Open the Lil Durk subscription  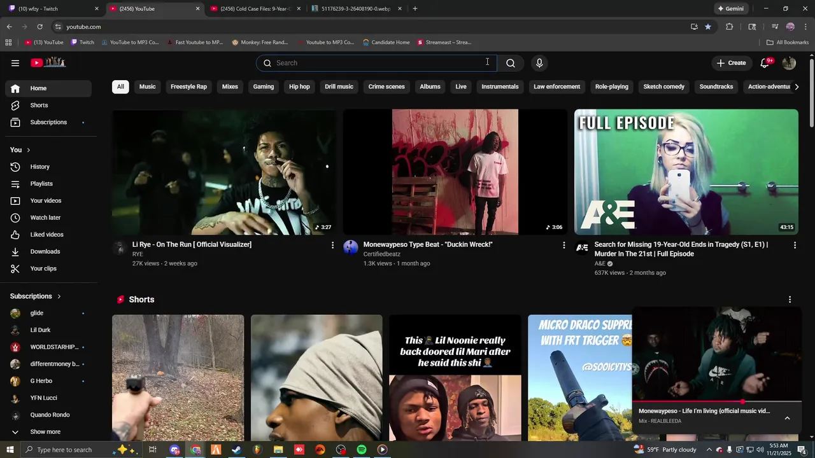click(x=48, y=330)
